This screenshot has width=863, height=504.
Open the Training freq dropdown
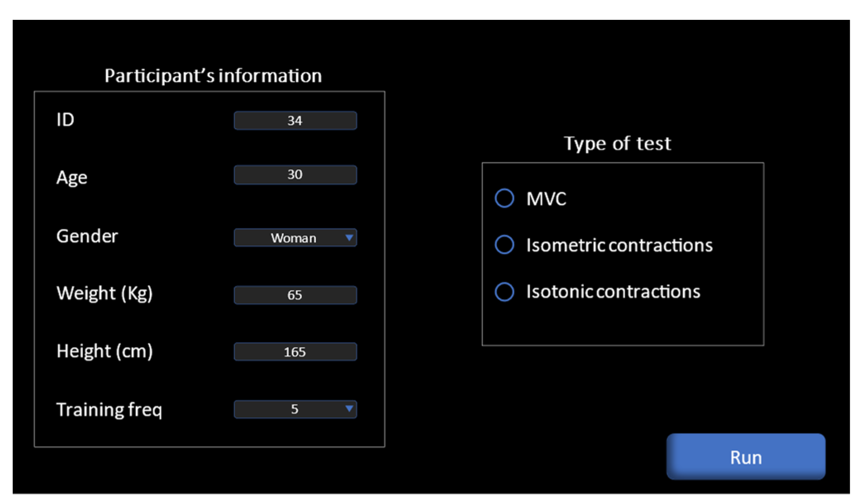point(295,409)
